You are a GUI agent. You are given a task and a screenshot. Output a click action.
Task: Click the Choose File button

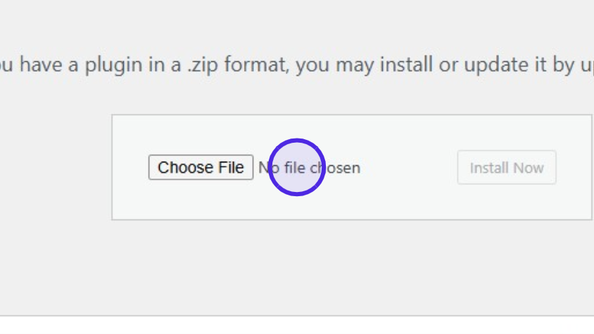(x=201, y=168)
